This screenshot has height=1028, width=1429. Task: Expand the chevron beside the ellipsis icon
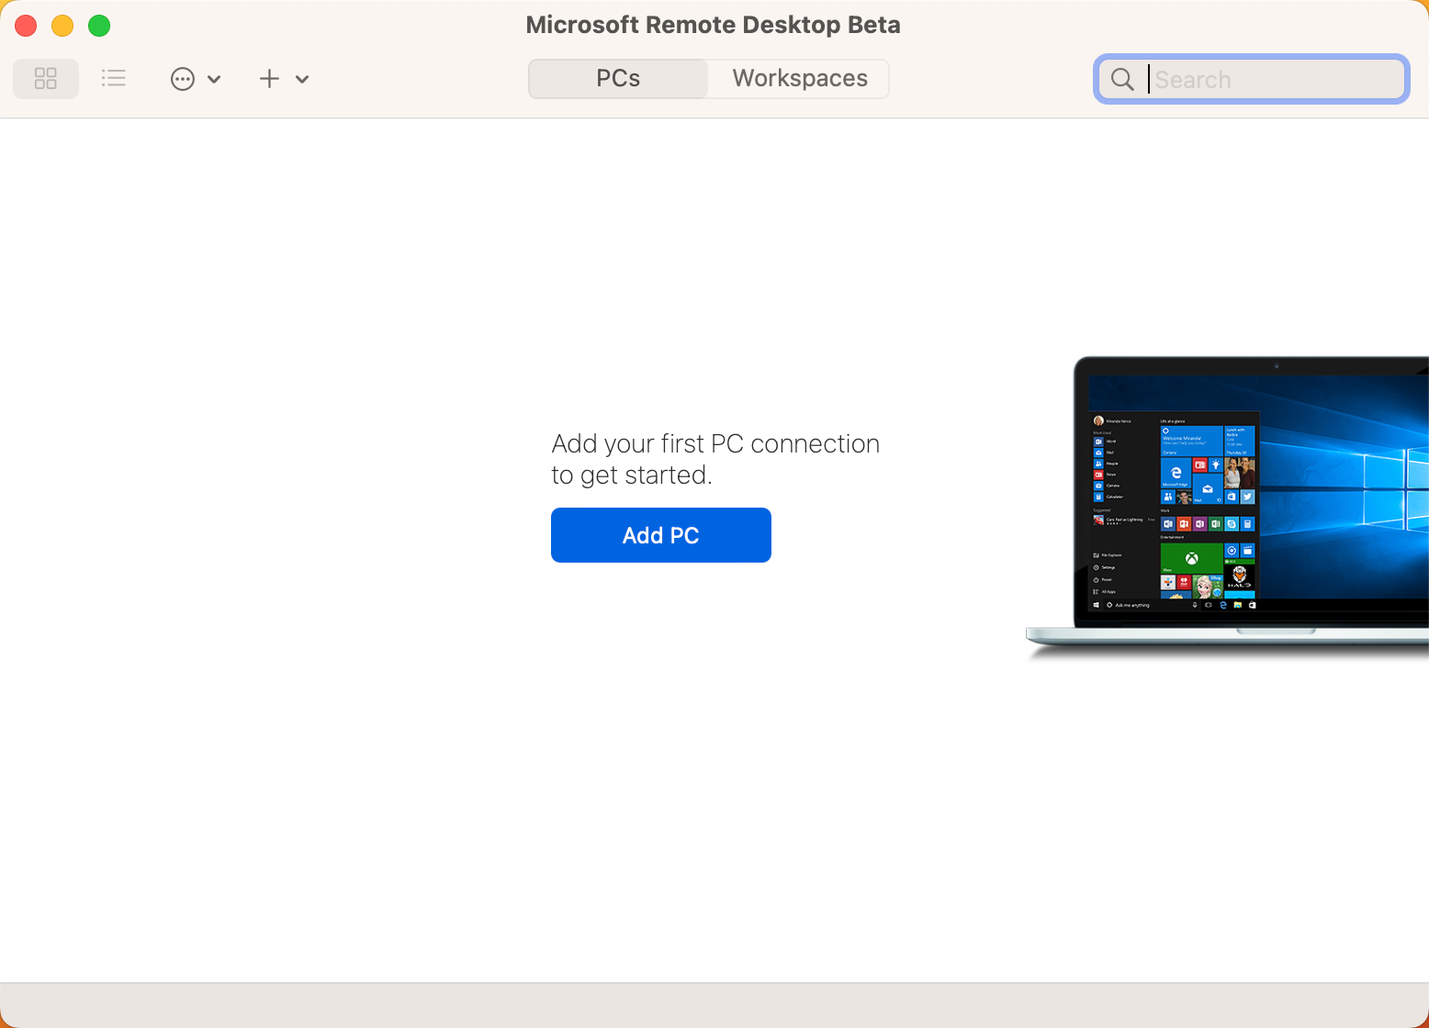point(214,79)
